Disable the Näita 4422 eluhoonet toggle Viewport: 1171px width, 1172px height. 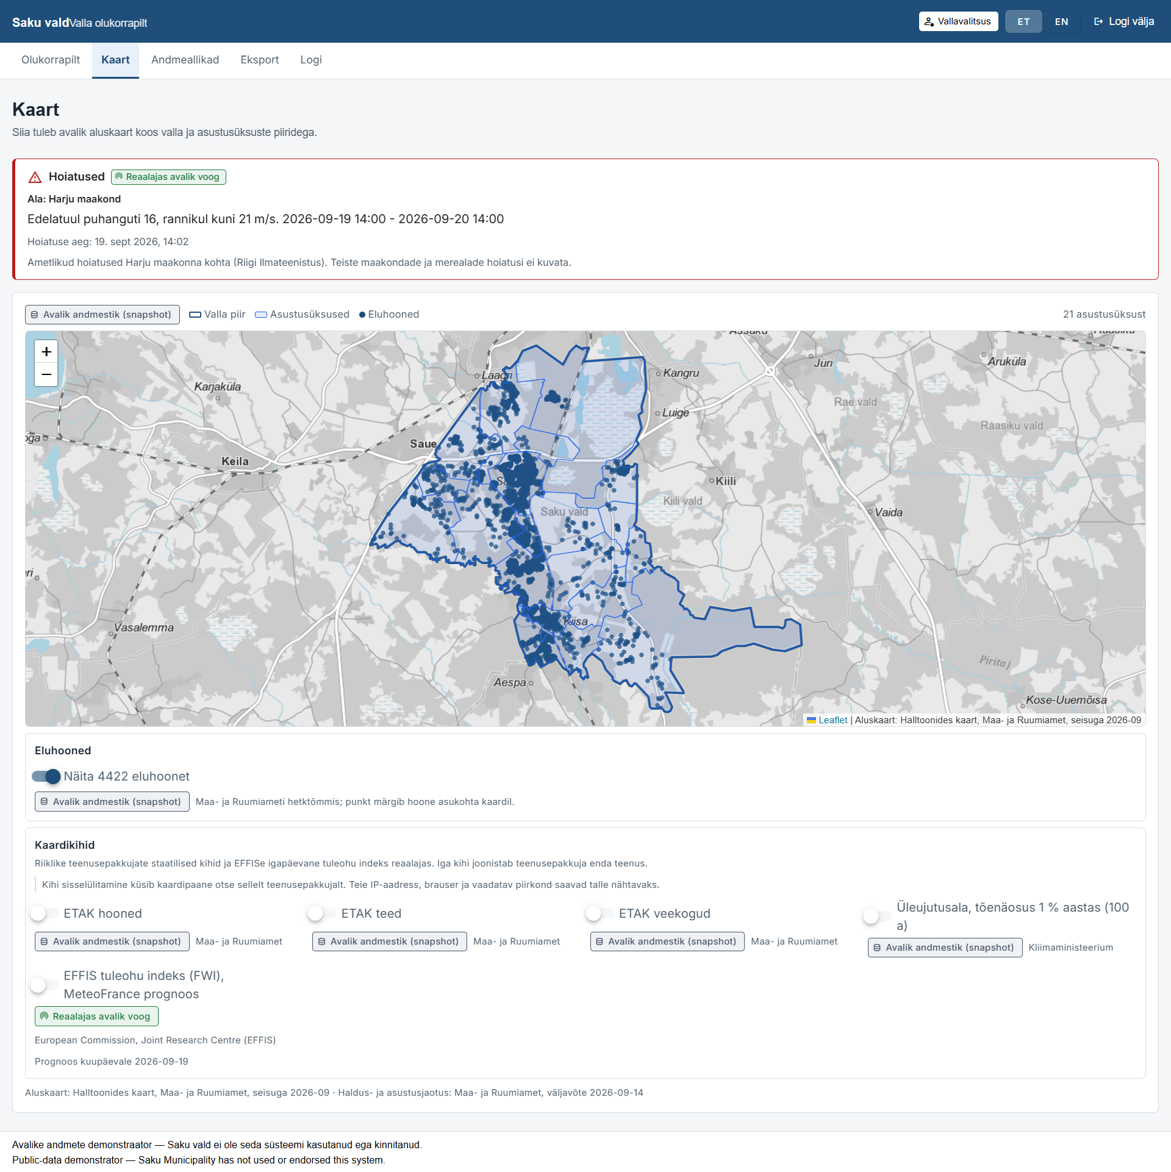pyautogui.click(x=46, y=776)
